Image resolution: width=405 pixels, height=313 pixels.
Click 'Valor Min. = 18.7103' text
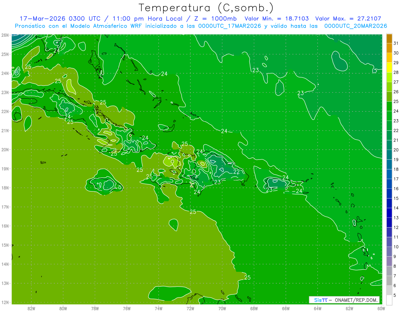click(276, 19)
